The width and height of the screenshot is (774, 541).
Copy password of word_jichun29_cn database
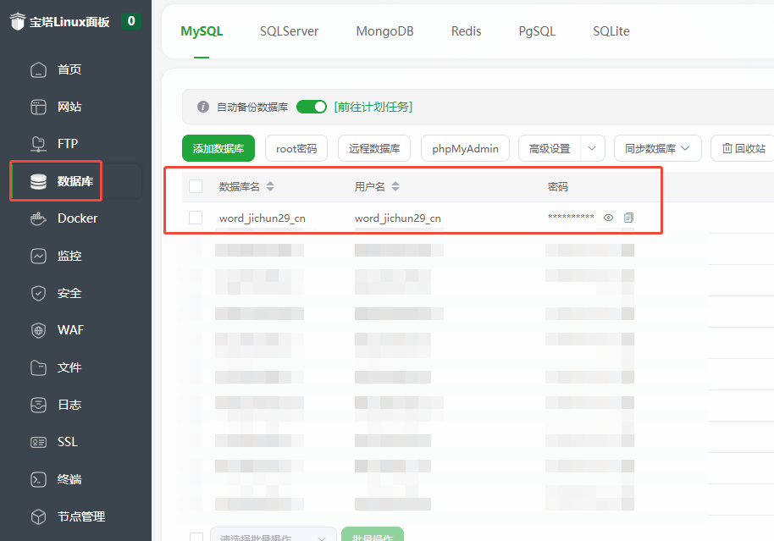(628, 218)
